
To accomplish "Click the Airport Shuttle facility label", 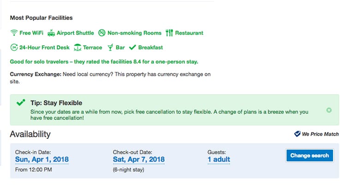I will (75, 33).
